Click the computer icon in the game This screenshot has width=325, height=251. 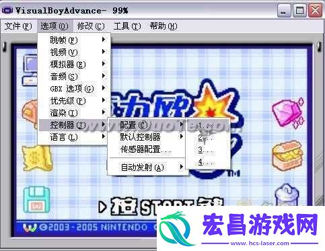(x=30, y=70)
